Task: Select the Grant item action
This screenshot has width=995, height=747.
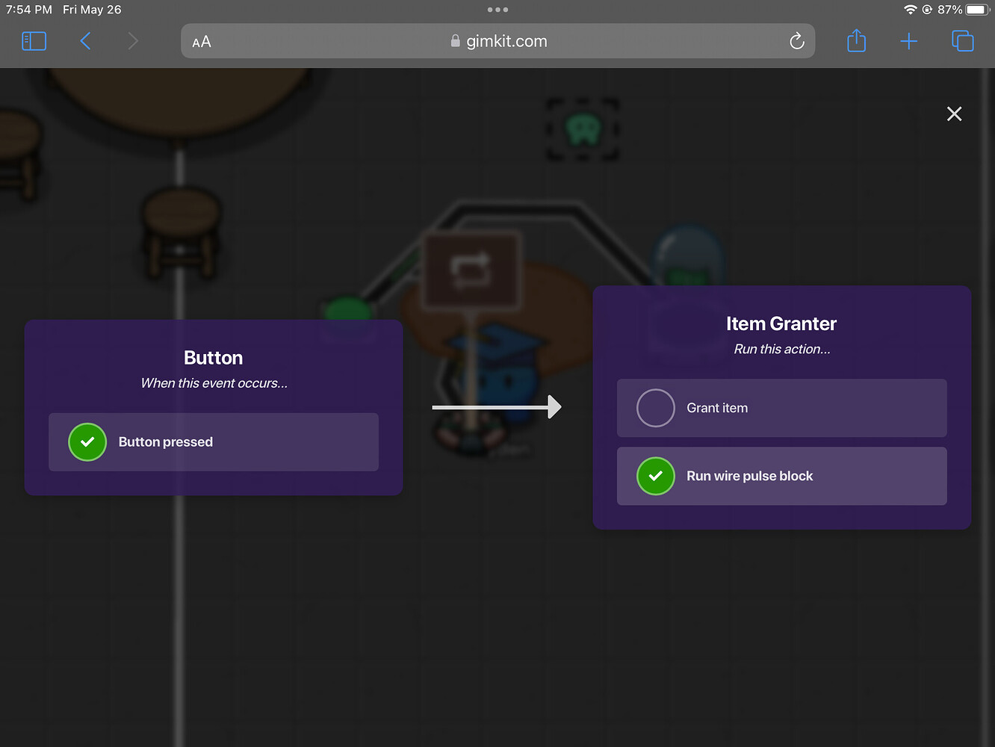Action: point(782,408)
